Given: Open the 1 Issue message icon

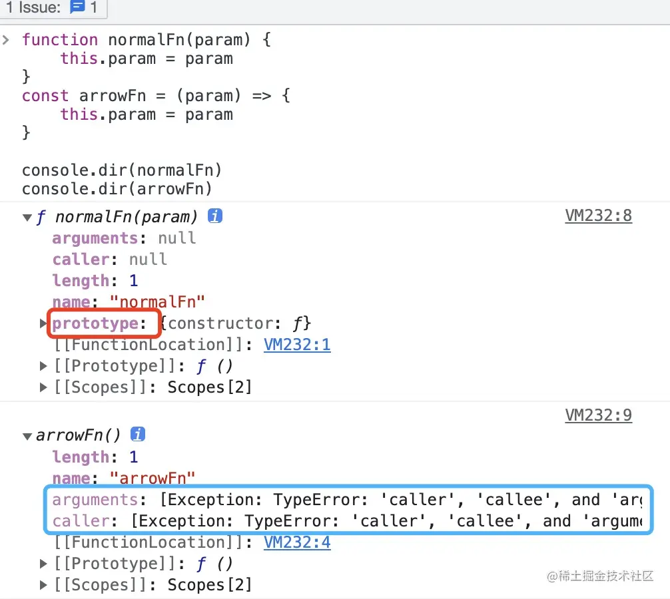Looking at the screenshot, I should tap(77, 7).
